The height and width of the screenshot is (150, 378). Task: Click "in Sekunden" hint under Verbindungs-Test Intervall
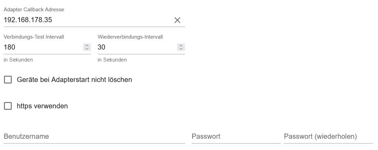click(18, 60)
